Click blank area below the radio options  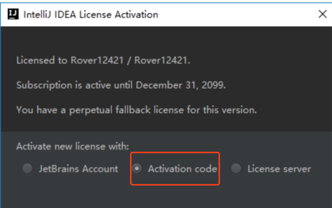(x=166, y=197)
